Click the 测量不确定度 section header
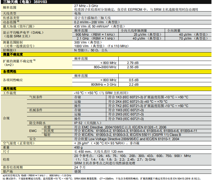212x180 pixels. [x=13, y=54]
